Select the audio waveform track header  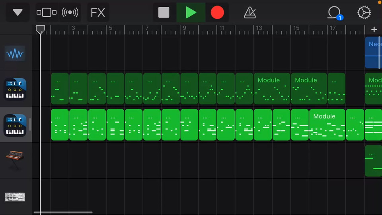pos(15,53)
